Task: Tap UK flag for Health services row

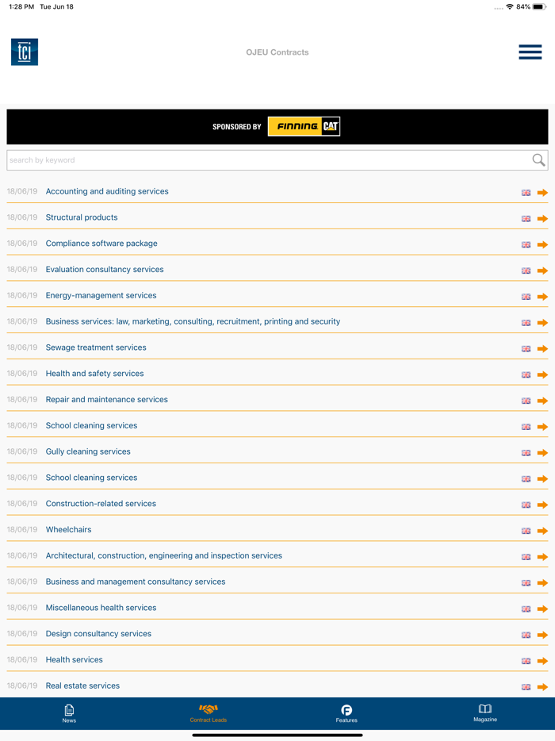Action: (526, 661)
